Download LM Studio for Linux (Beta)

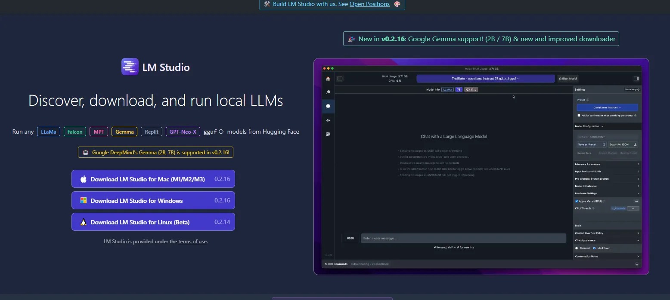click(x=153, y=222)
